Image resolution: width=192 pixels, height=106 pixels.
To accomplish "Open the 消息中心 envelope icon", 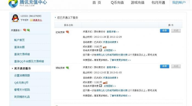I will tap(31, 20).
